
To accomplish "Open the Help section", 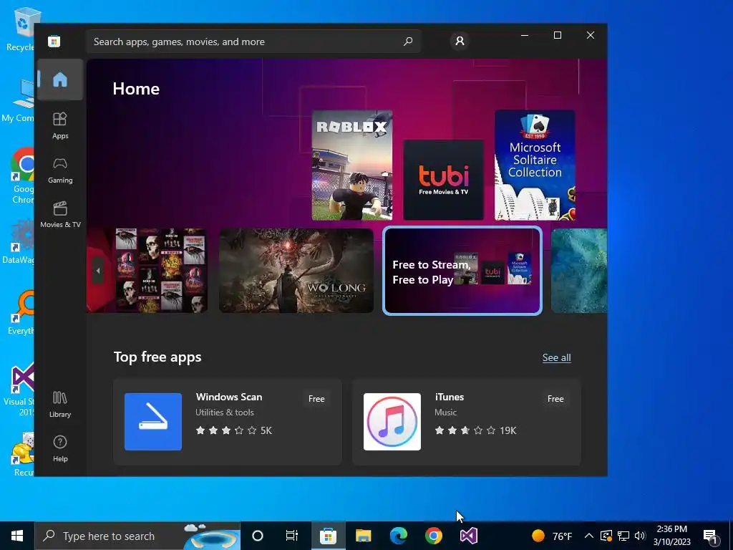I will pyautogui.click(x=60, y=448).
